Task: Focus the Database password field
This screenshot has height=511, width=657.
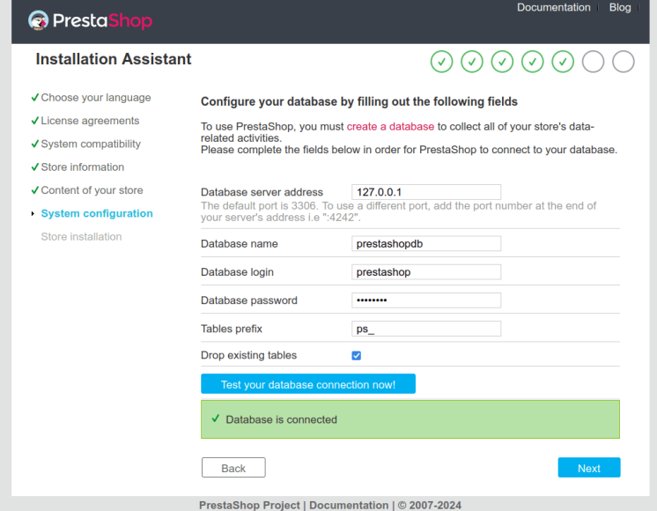Action: 426,300
